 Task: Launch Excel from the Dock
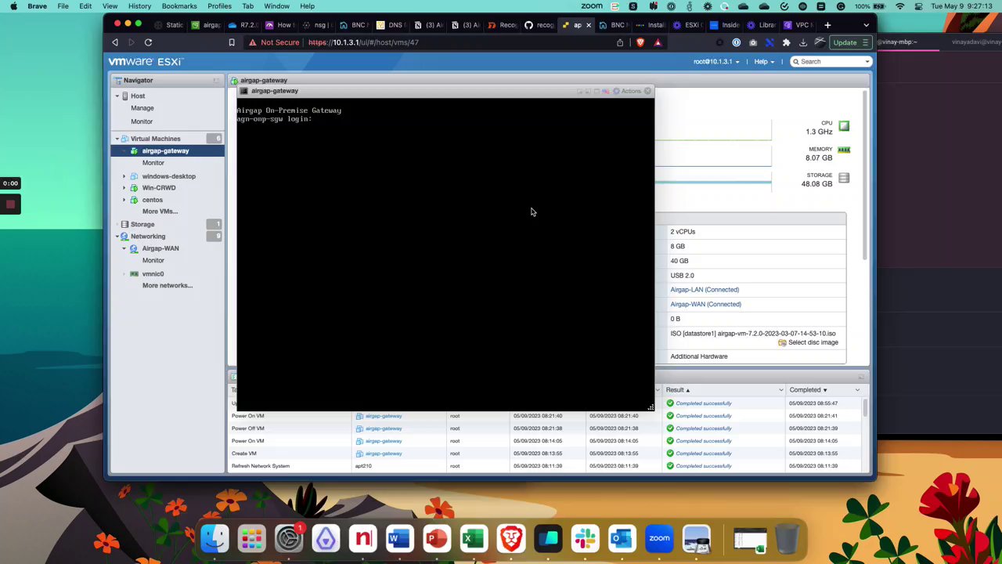[x=474, y=538]
